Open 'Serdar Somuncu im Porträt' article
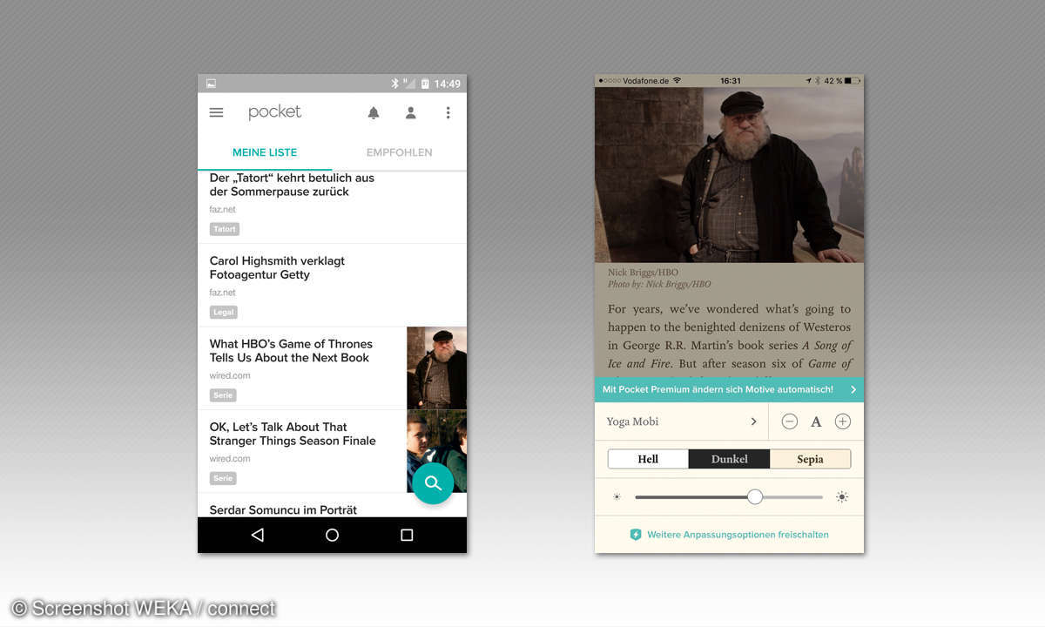The image size is (1045, 627). [283, 509]
